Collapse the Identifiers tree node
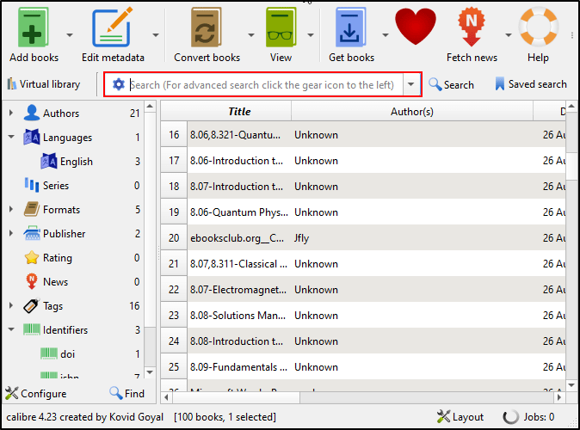The image size is (580, 430). 11,329
